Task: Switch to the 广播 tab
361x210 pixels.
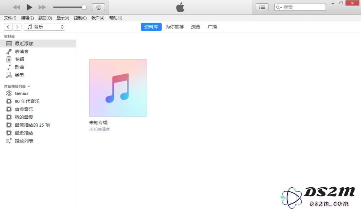Action: point(212,27)
